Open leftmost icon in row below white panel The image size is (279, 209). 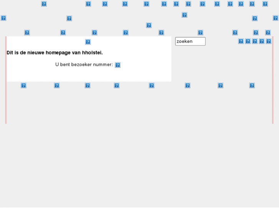(23, 86)
